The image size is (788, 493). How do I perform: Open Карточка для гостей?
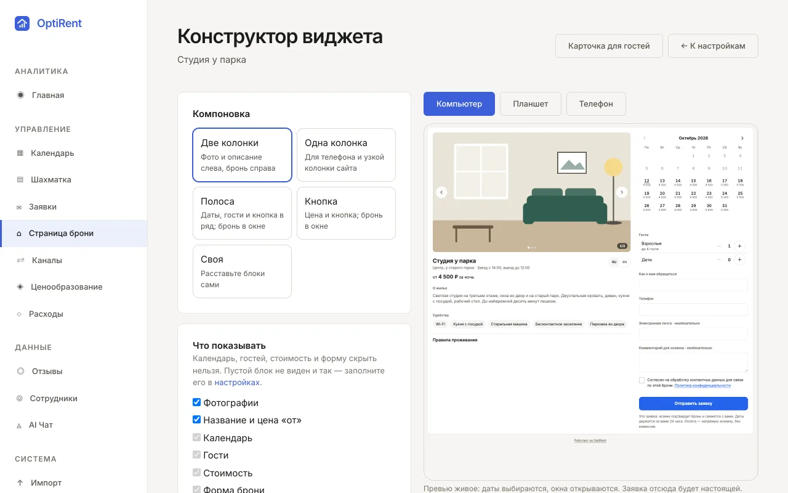pos(609,46)
